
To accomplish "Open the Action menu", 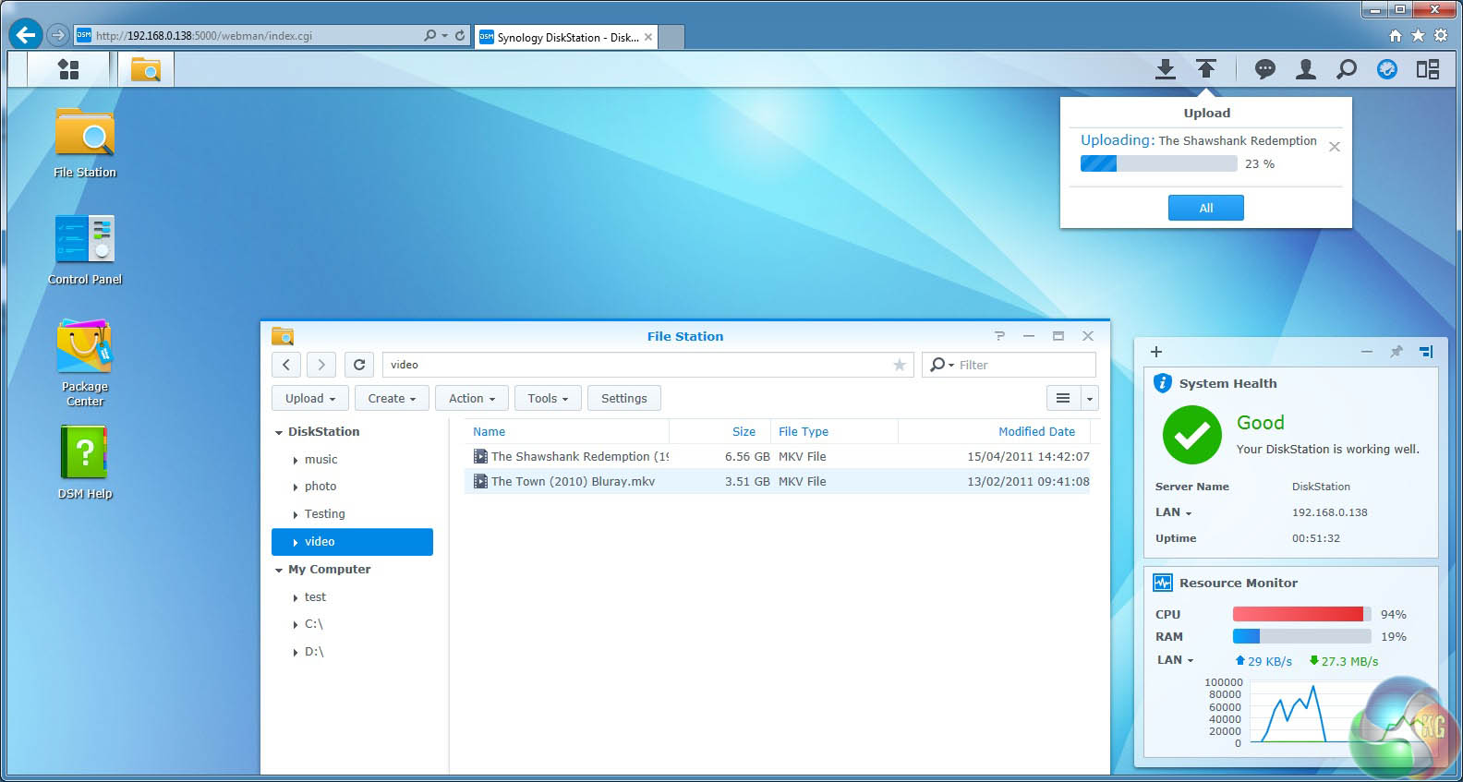I will pyautogui.click(x=471, y=399).
